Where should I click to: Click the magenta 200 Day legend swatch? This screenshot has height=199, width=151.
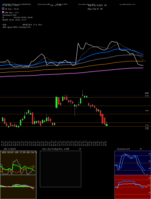point(3,12)
